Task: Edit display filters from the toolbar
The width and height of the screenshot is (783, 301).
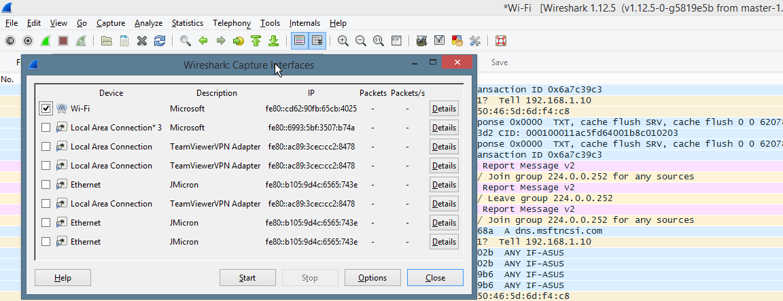Action: pos(440,41)
